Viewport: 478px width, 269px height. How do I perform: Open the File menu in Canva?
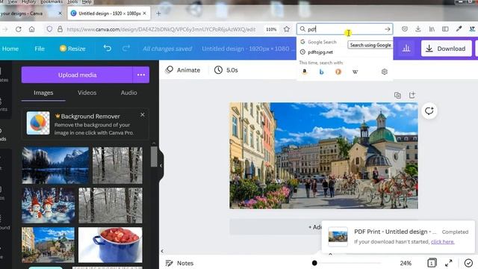click(x=40, y=49)
